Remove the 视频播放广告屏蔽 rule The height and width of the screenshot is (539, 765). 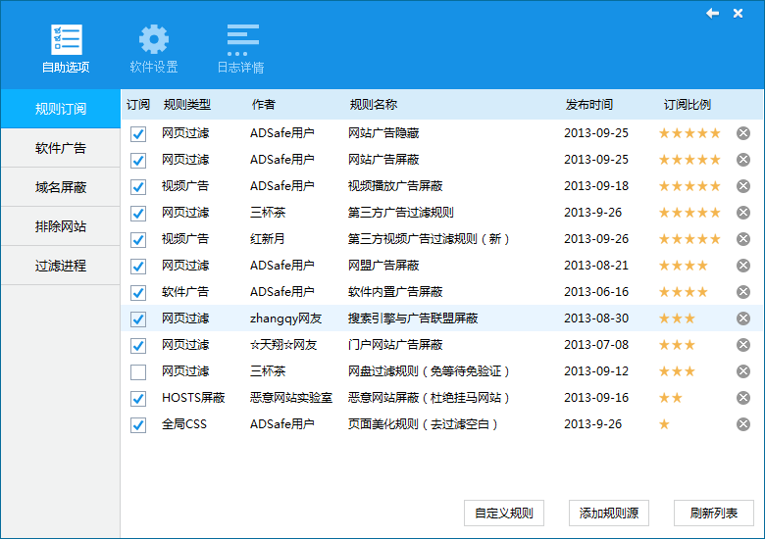coord(743,186)
